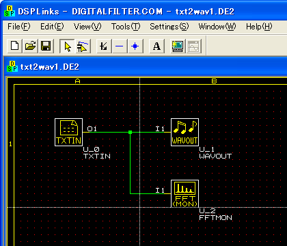Select the arrow pointer tool
Screen dimensions: 287x246
coord(67,46)
